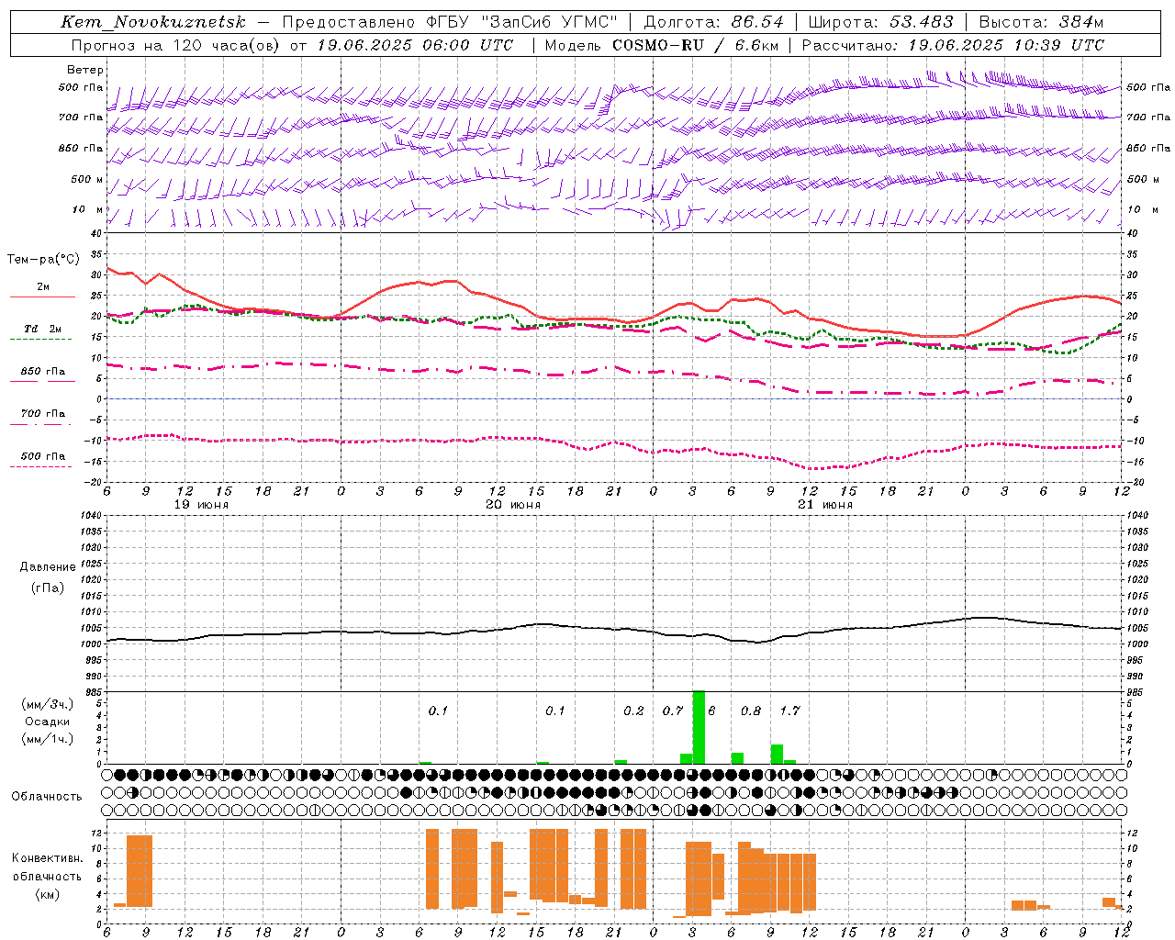Click the '(км)' unit under convective cloud label
The image size is (1175, 940).
48,894
